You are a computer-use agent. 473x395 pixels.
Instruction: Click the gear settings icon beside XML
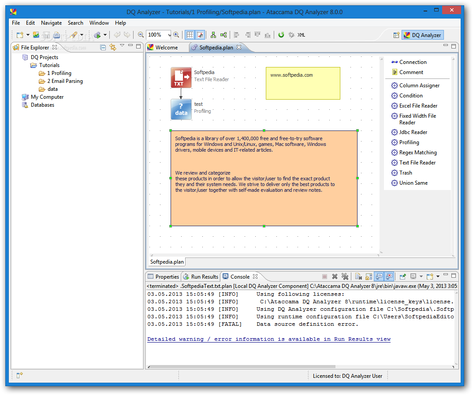tap(291, 35)
